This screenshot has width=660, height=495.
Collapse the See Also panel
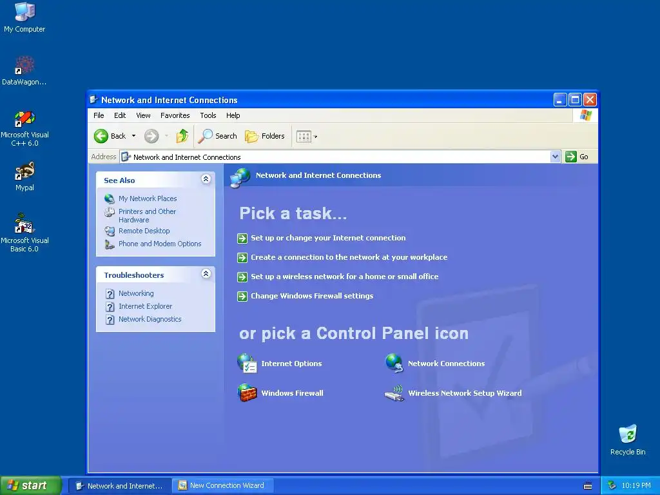[x=206, y=179]
